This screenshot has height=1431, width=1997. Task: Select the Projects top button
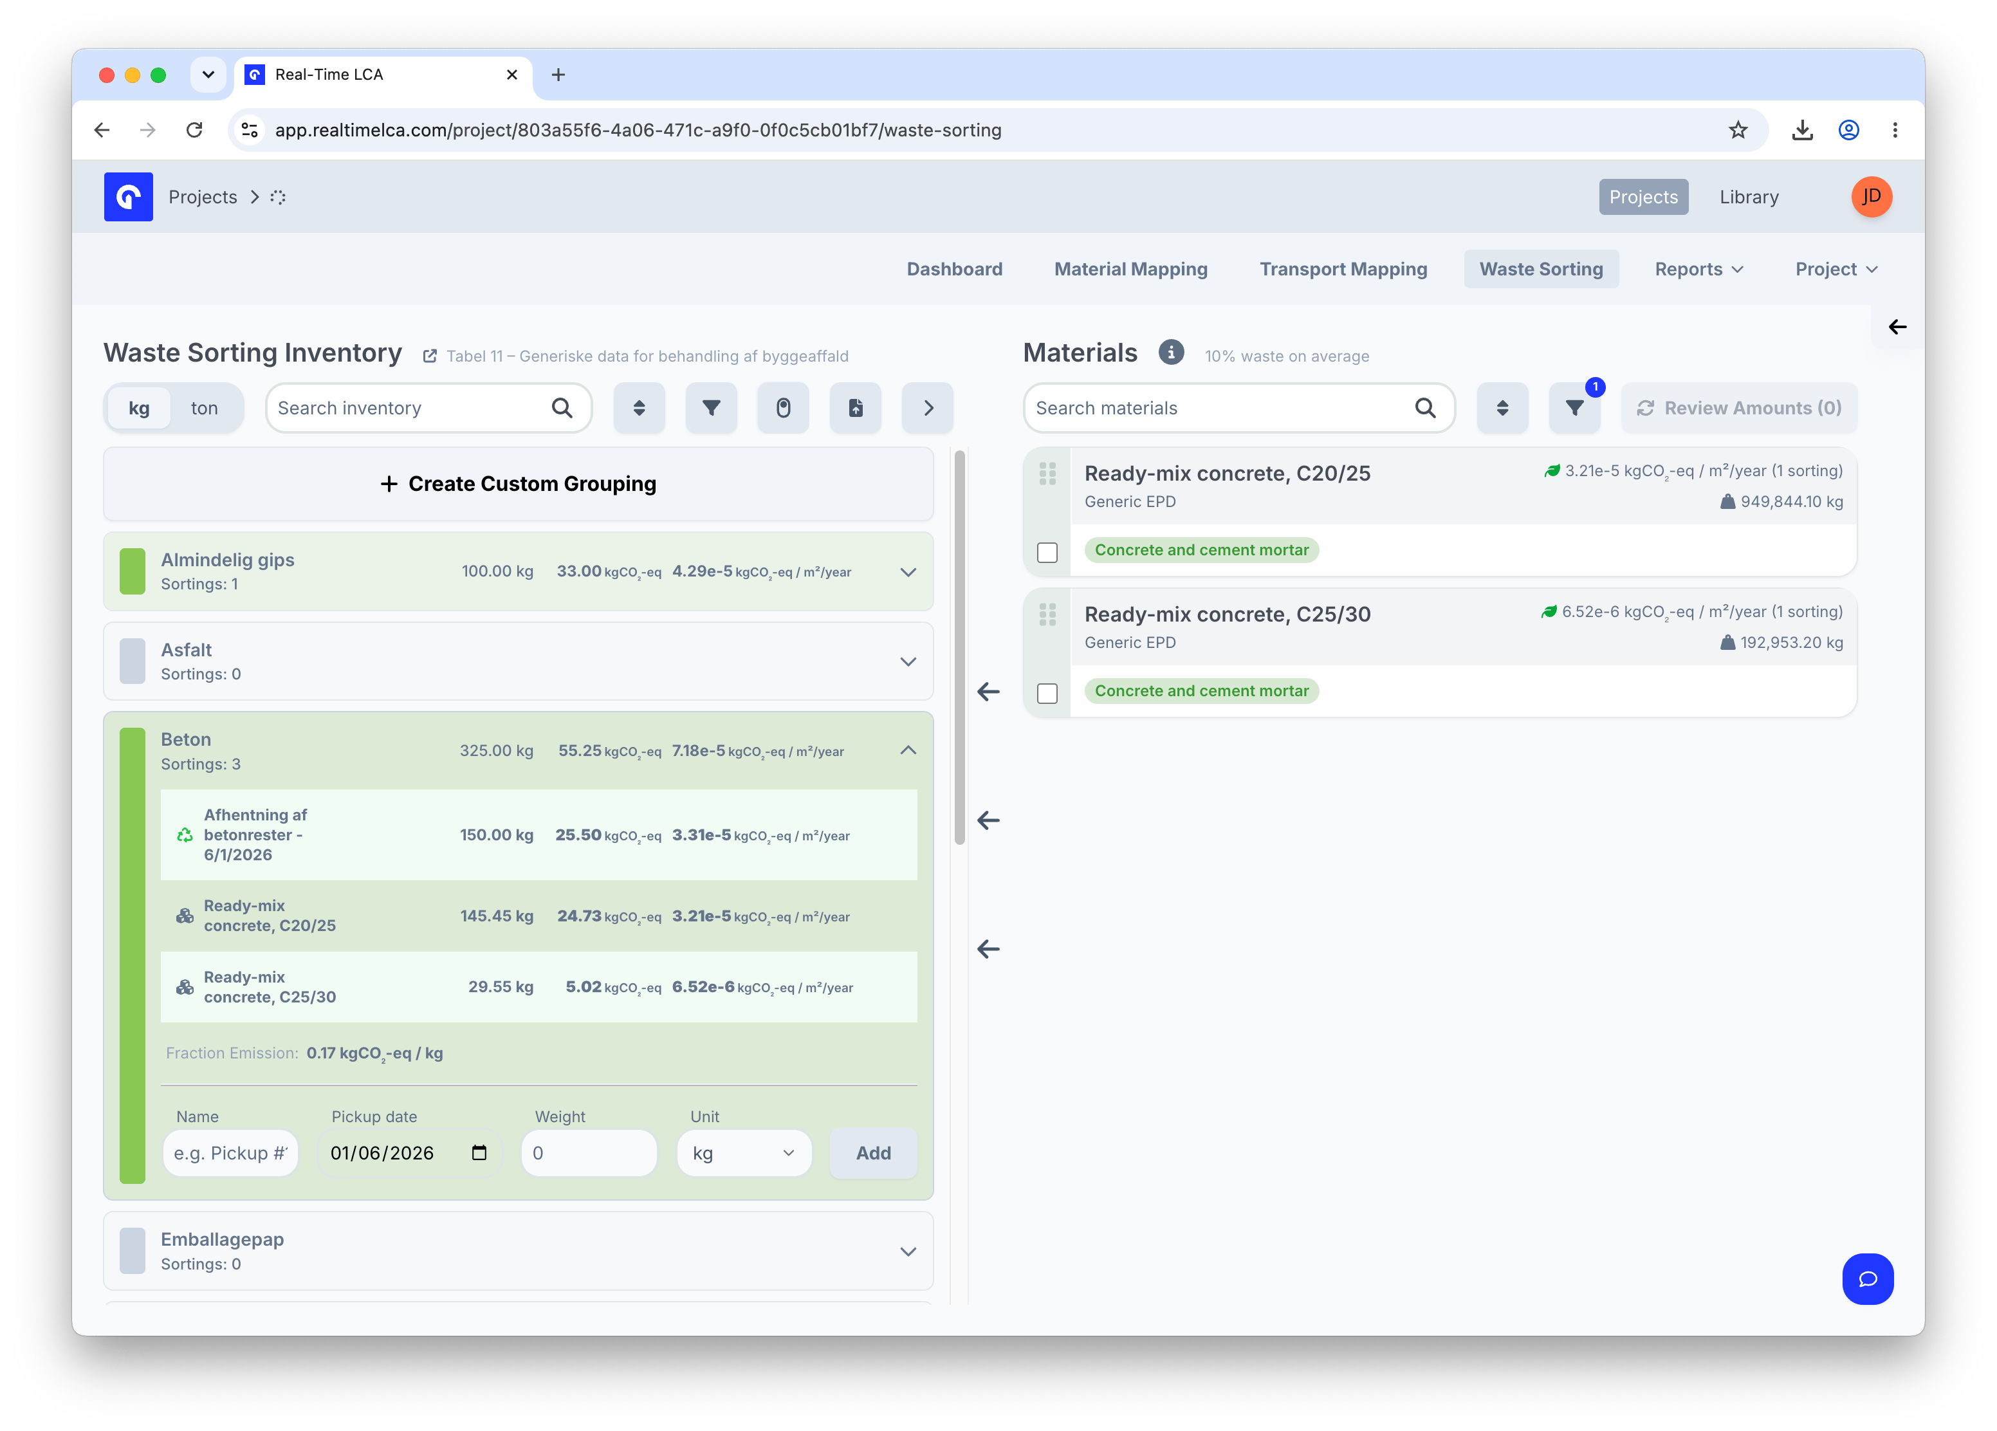coord(1643,198)
